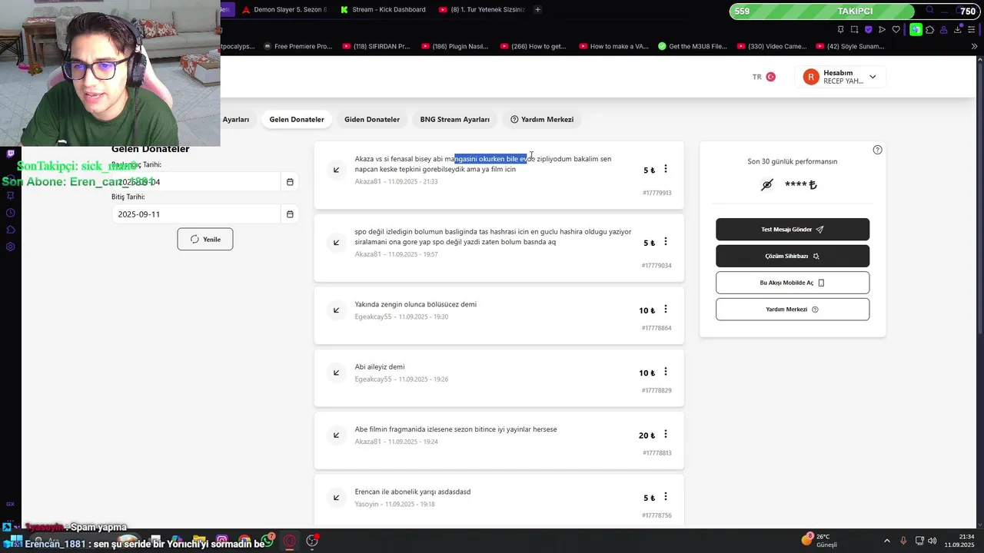Viewport: 984px width, 553px height.
Task: Click the R profile avatar in the header
Action: coord(811,77)
